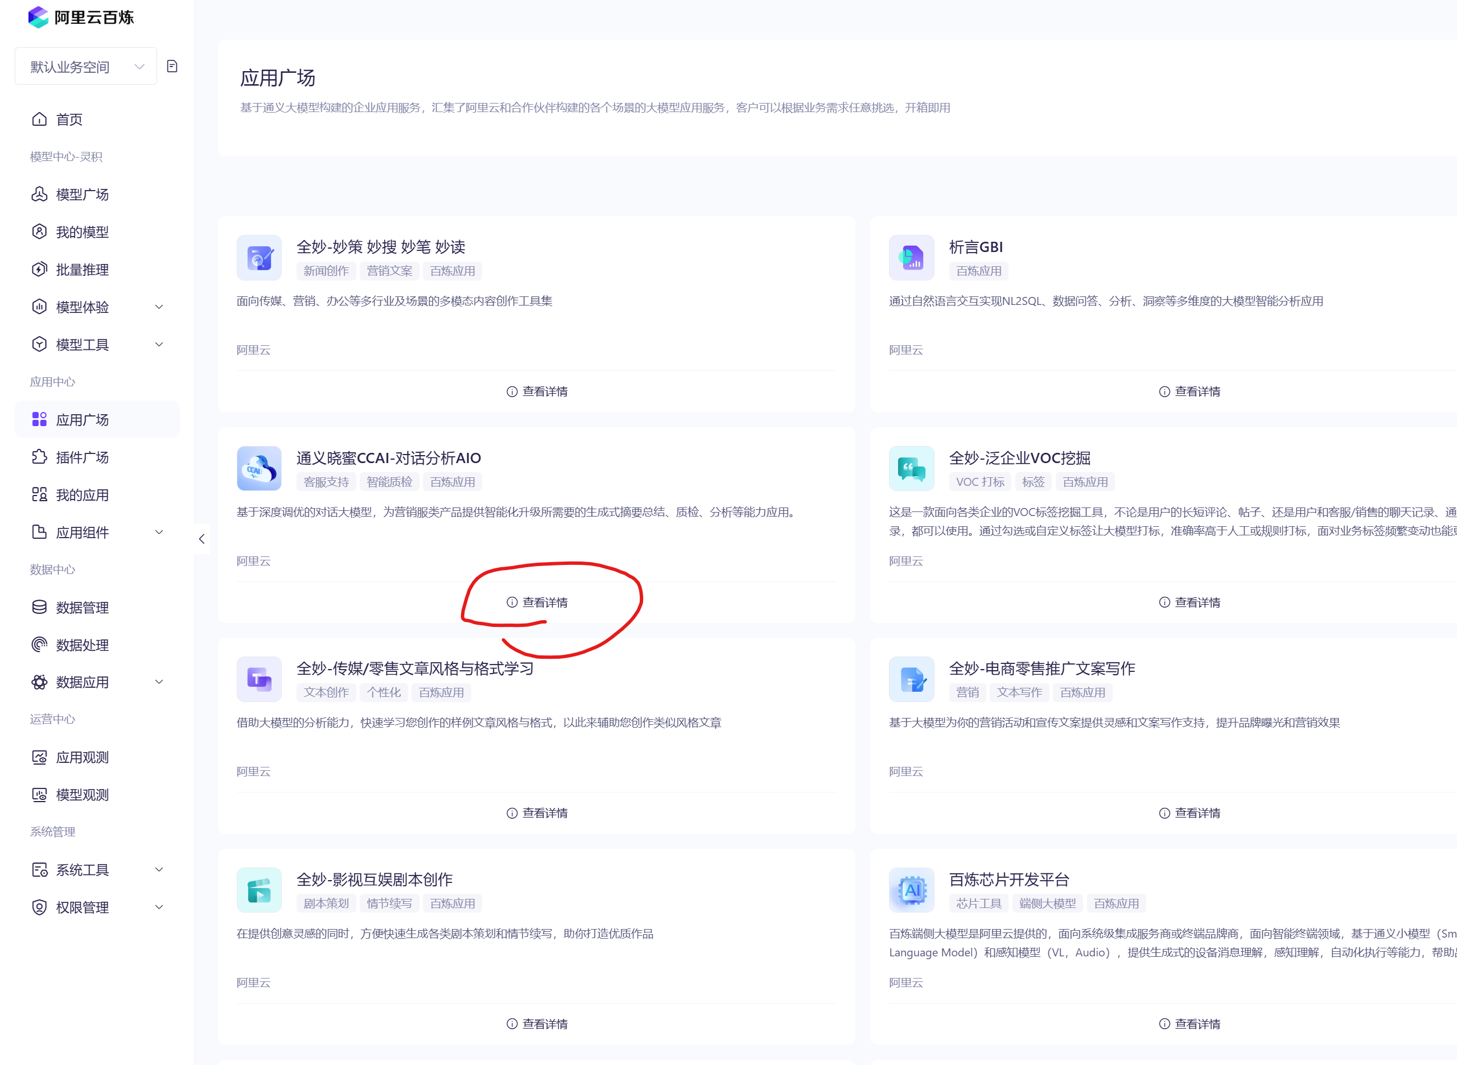The height and width of the screenshot is (1065, 1457).
Task: Open the 默认业务空间 workspace dropdown
Action: tap(86, 67)
